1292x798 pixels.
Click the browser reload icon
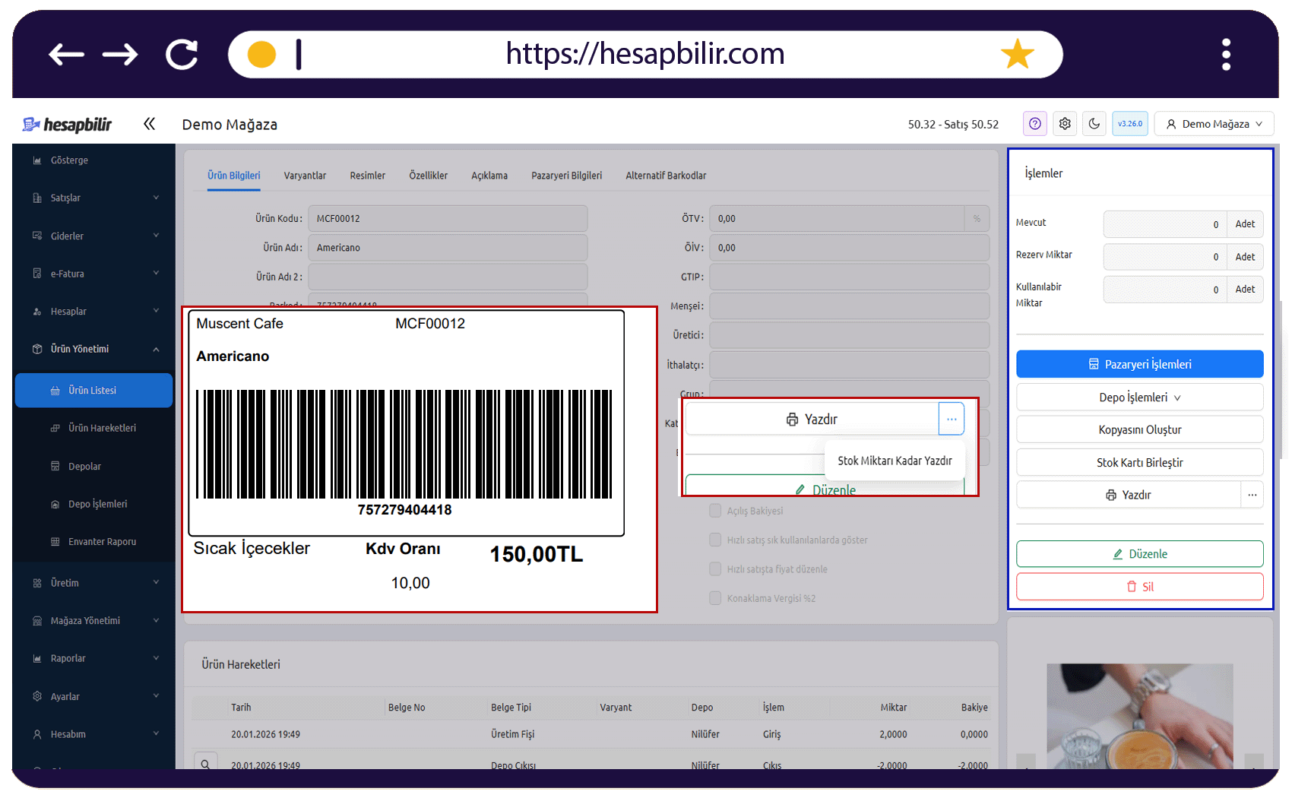tap(182, 55)
